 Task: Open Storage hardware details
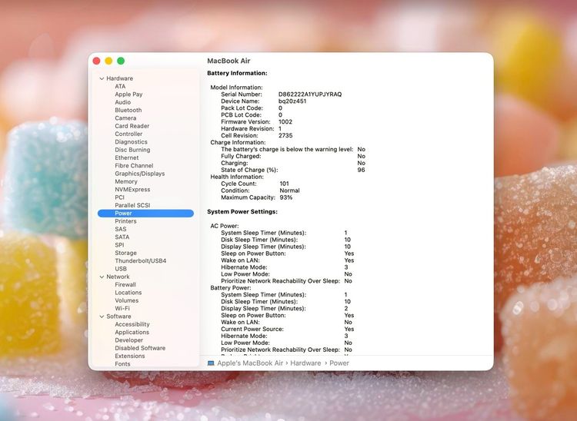(125, 253)
